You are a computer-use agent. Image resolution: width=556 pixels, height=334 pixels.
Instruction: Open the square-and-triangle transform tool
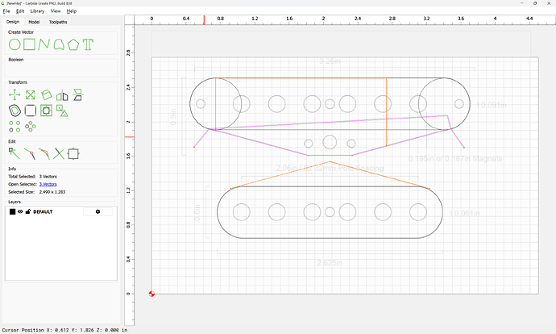point(62,111)
